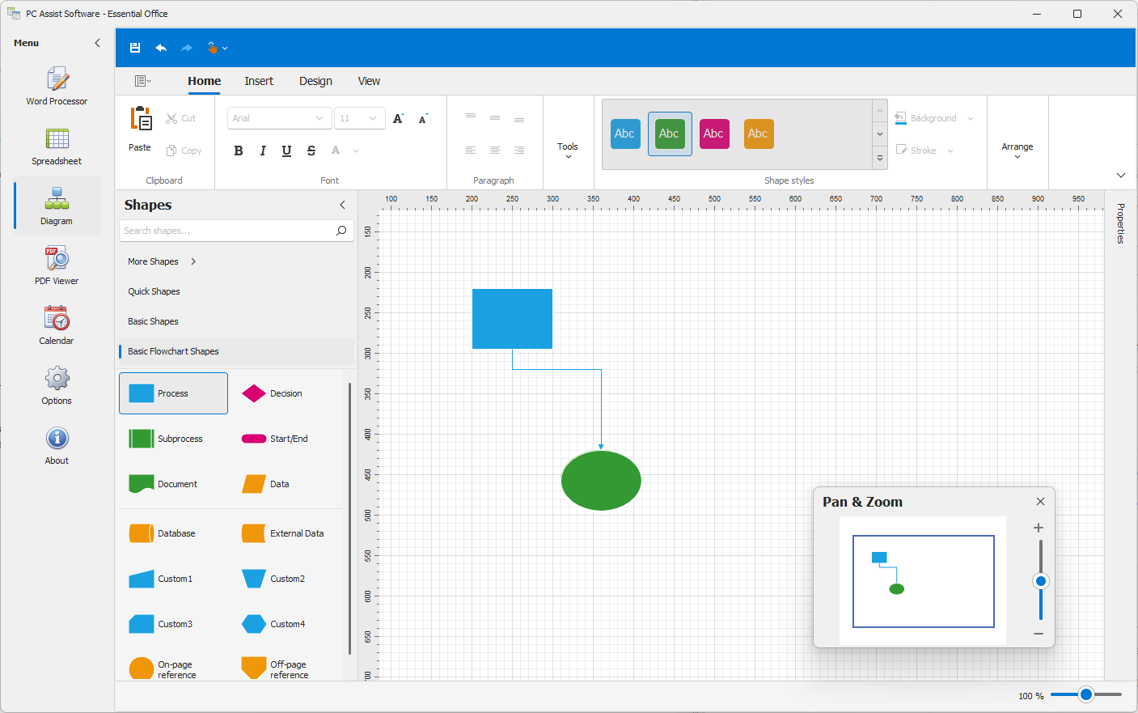Image resolution: width=1138 pixels, height=713 pixels.
Task: Open the PDF Viewer from sidebar
Action: pyautogui.click(x=57, y=266)
